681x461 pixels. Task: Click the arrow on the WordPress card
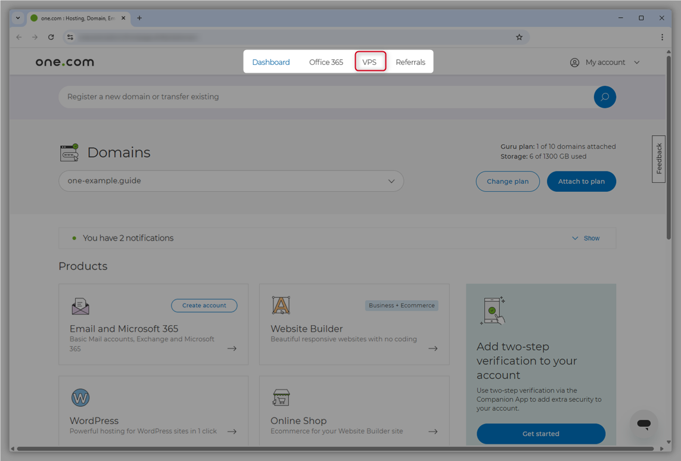[x=232, y=431]
